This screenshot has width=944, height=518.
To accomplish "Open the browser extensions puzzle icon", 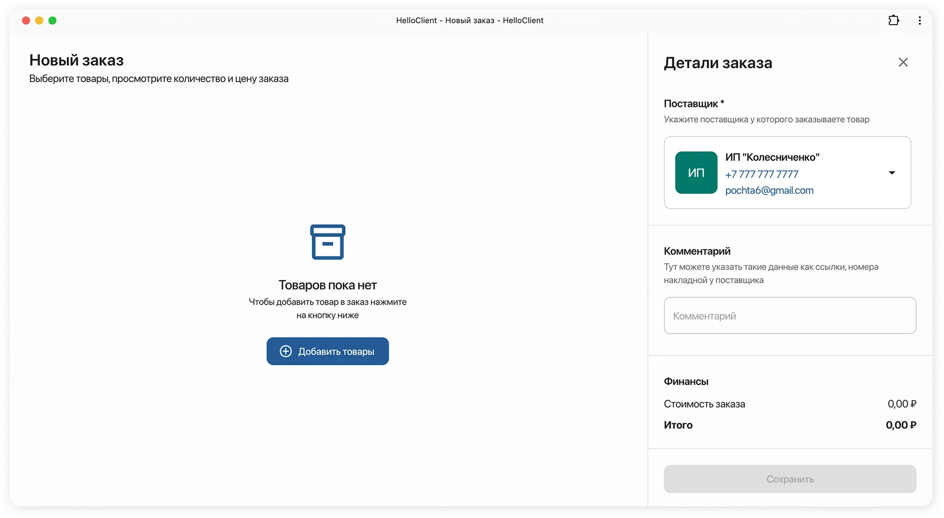I will click(x=893, y=21).
